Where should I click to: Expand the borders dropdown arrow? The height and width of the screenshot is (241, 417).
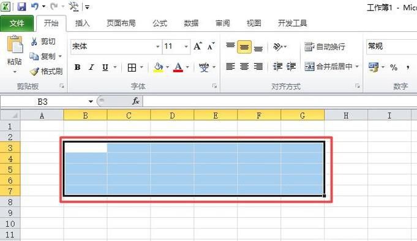141,67
